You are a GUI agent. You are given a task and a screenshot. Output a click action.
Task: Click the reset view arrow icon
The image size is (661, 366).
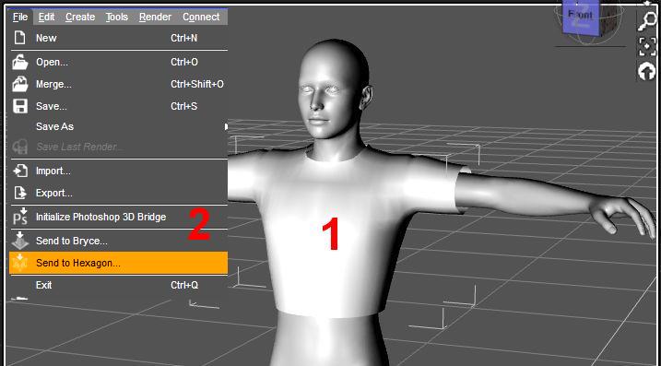click(647, 71)
